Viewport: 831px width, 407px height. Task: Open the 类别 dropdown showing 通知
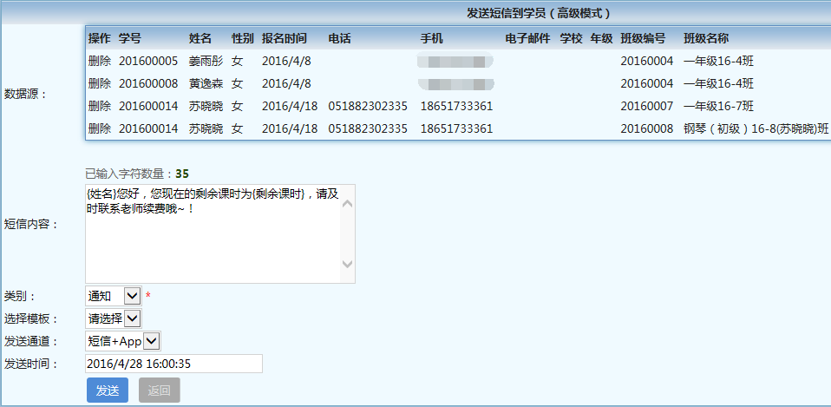113,296
